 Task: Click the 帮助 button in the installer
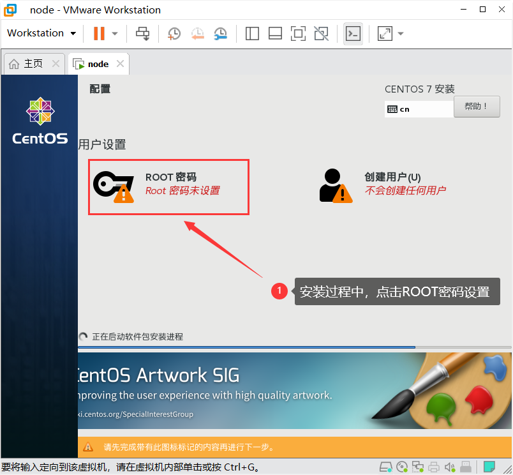point(476,106)
